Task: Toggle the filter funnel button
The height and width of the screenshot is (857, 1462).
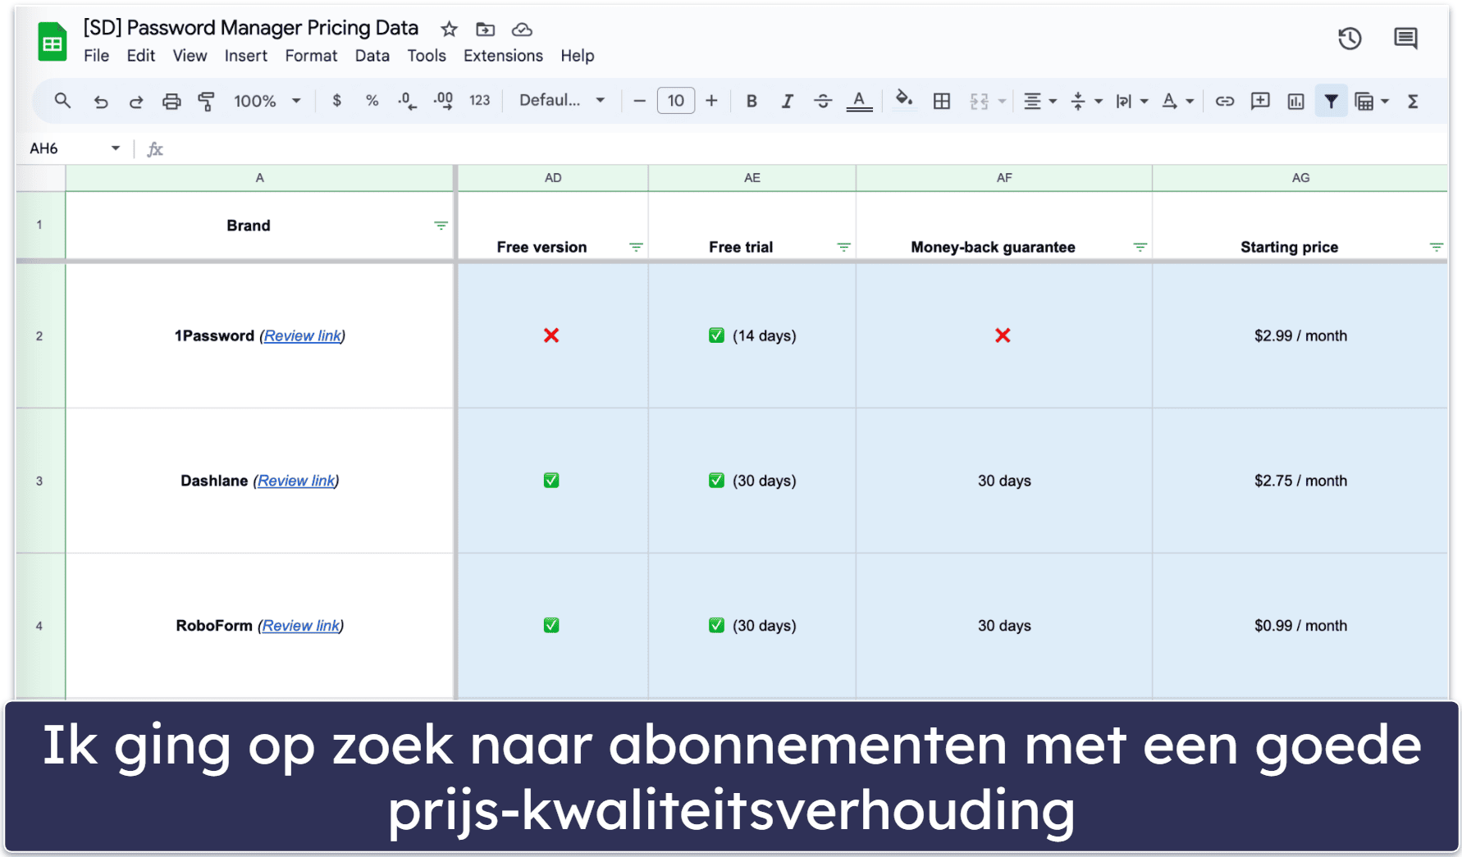Action: [1331, 102]
